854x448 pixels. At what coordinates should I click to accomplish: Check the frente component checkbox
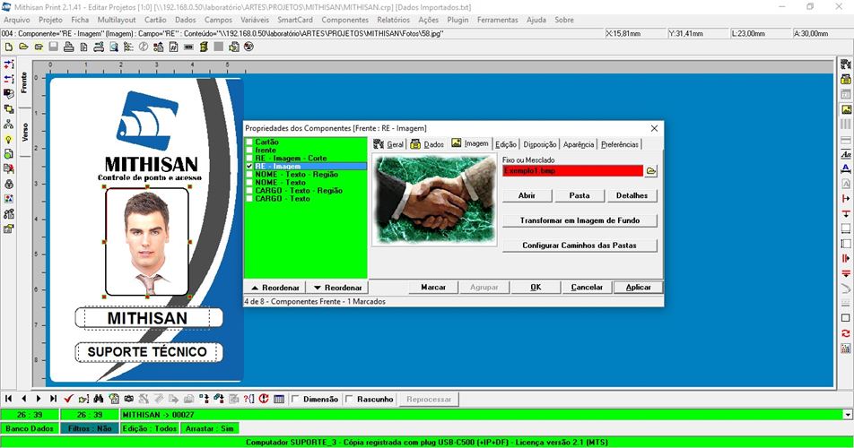[249, 150]
